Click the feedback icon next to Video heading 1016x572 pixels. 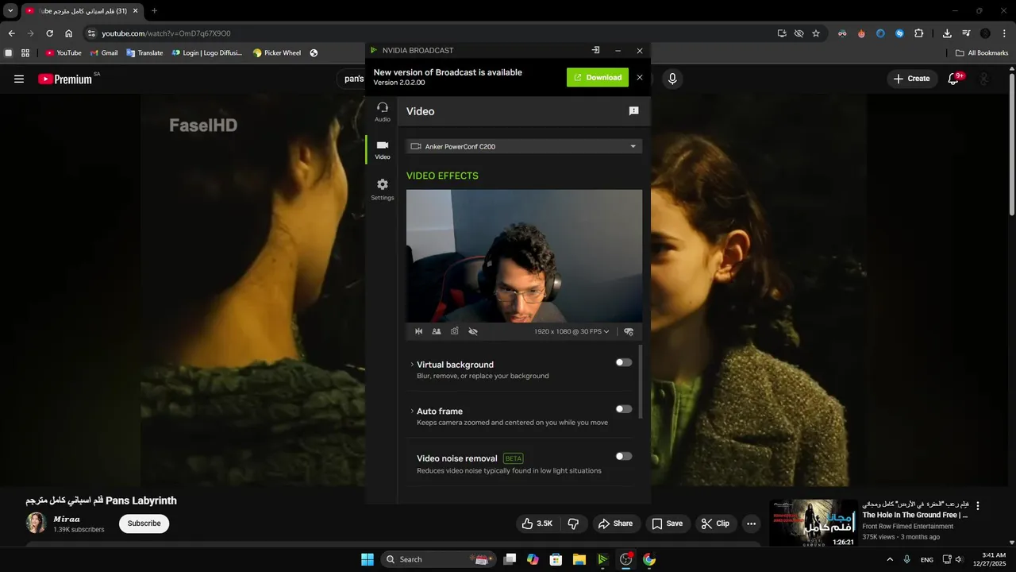(633, 111)
